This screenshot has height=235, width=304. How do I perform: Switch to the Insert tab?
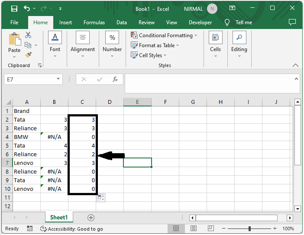65,23
